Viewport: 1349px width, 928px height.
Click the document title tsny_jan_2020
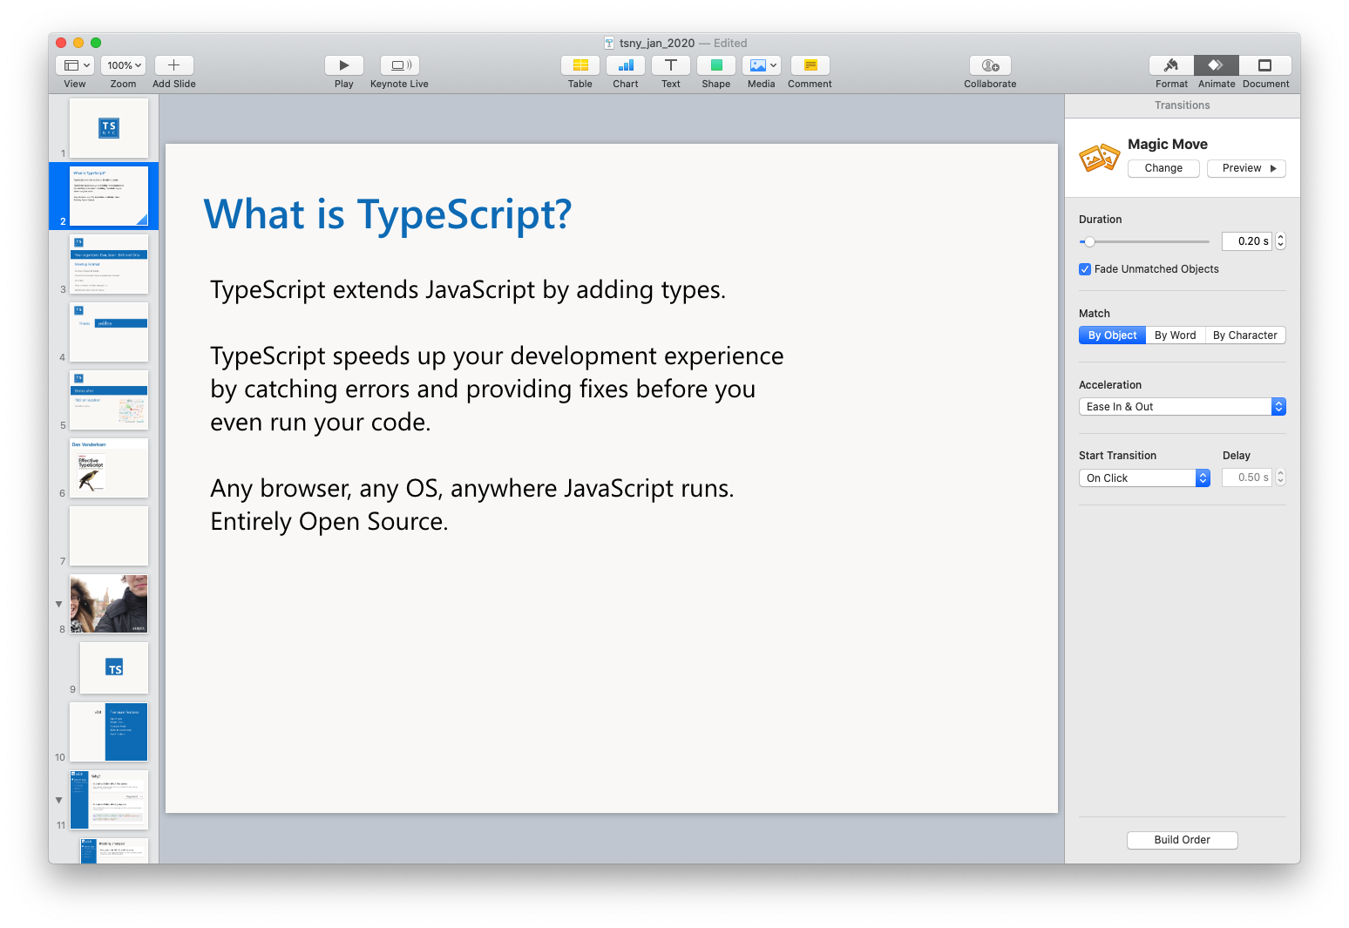[x=657, y=43]
